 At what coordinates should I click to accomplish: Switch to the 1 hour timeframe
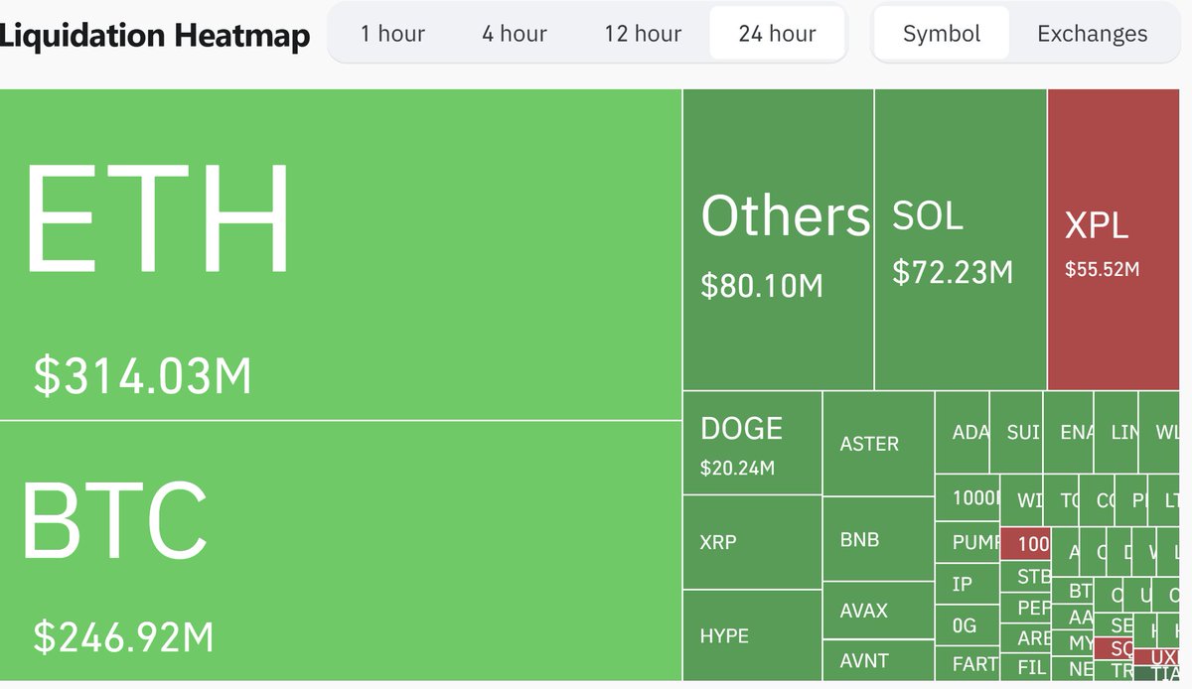click(392, 33)
